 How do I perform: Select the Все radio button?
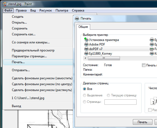[85, 89]
